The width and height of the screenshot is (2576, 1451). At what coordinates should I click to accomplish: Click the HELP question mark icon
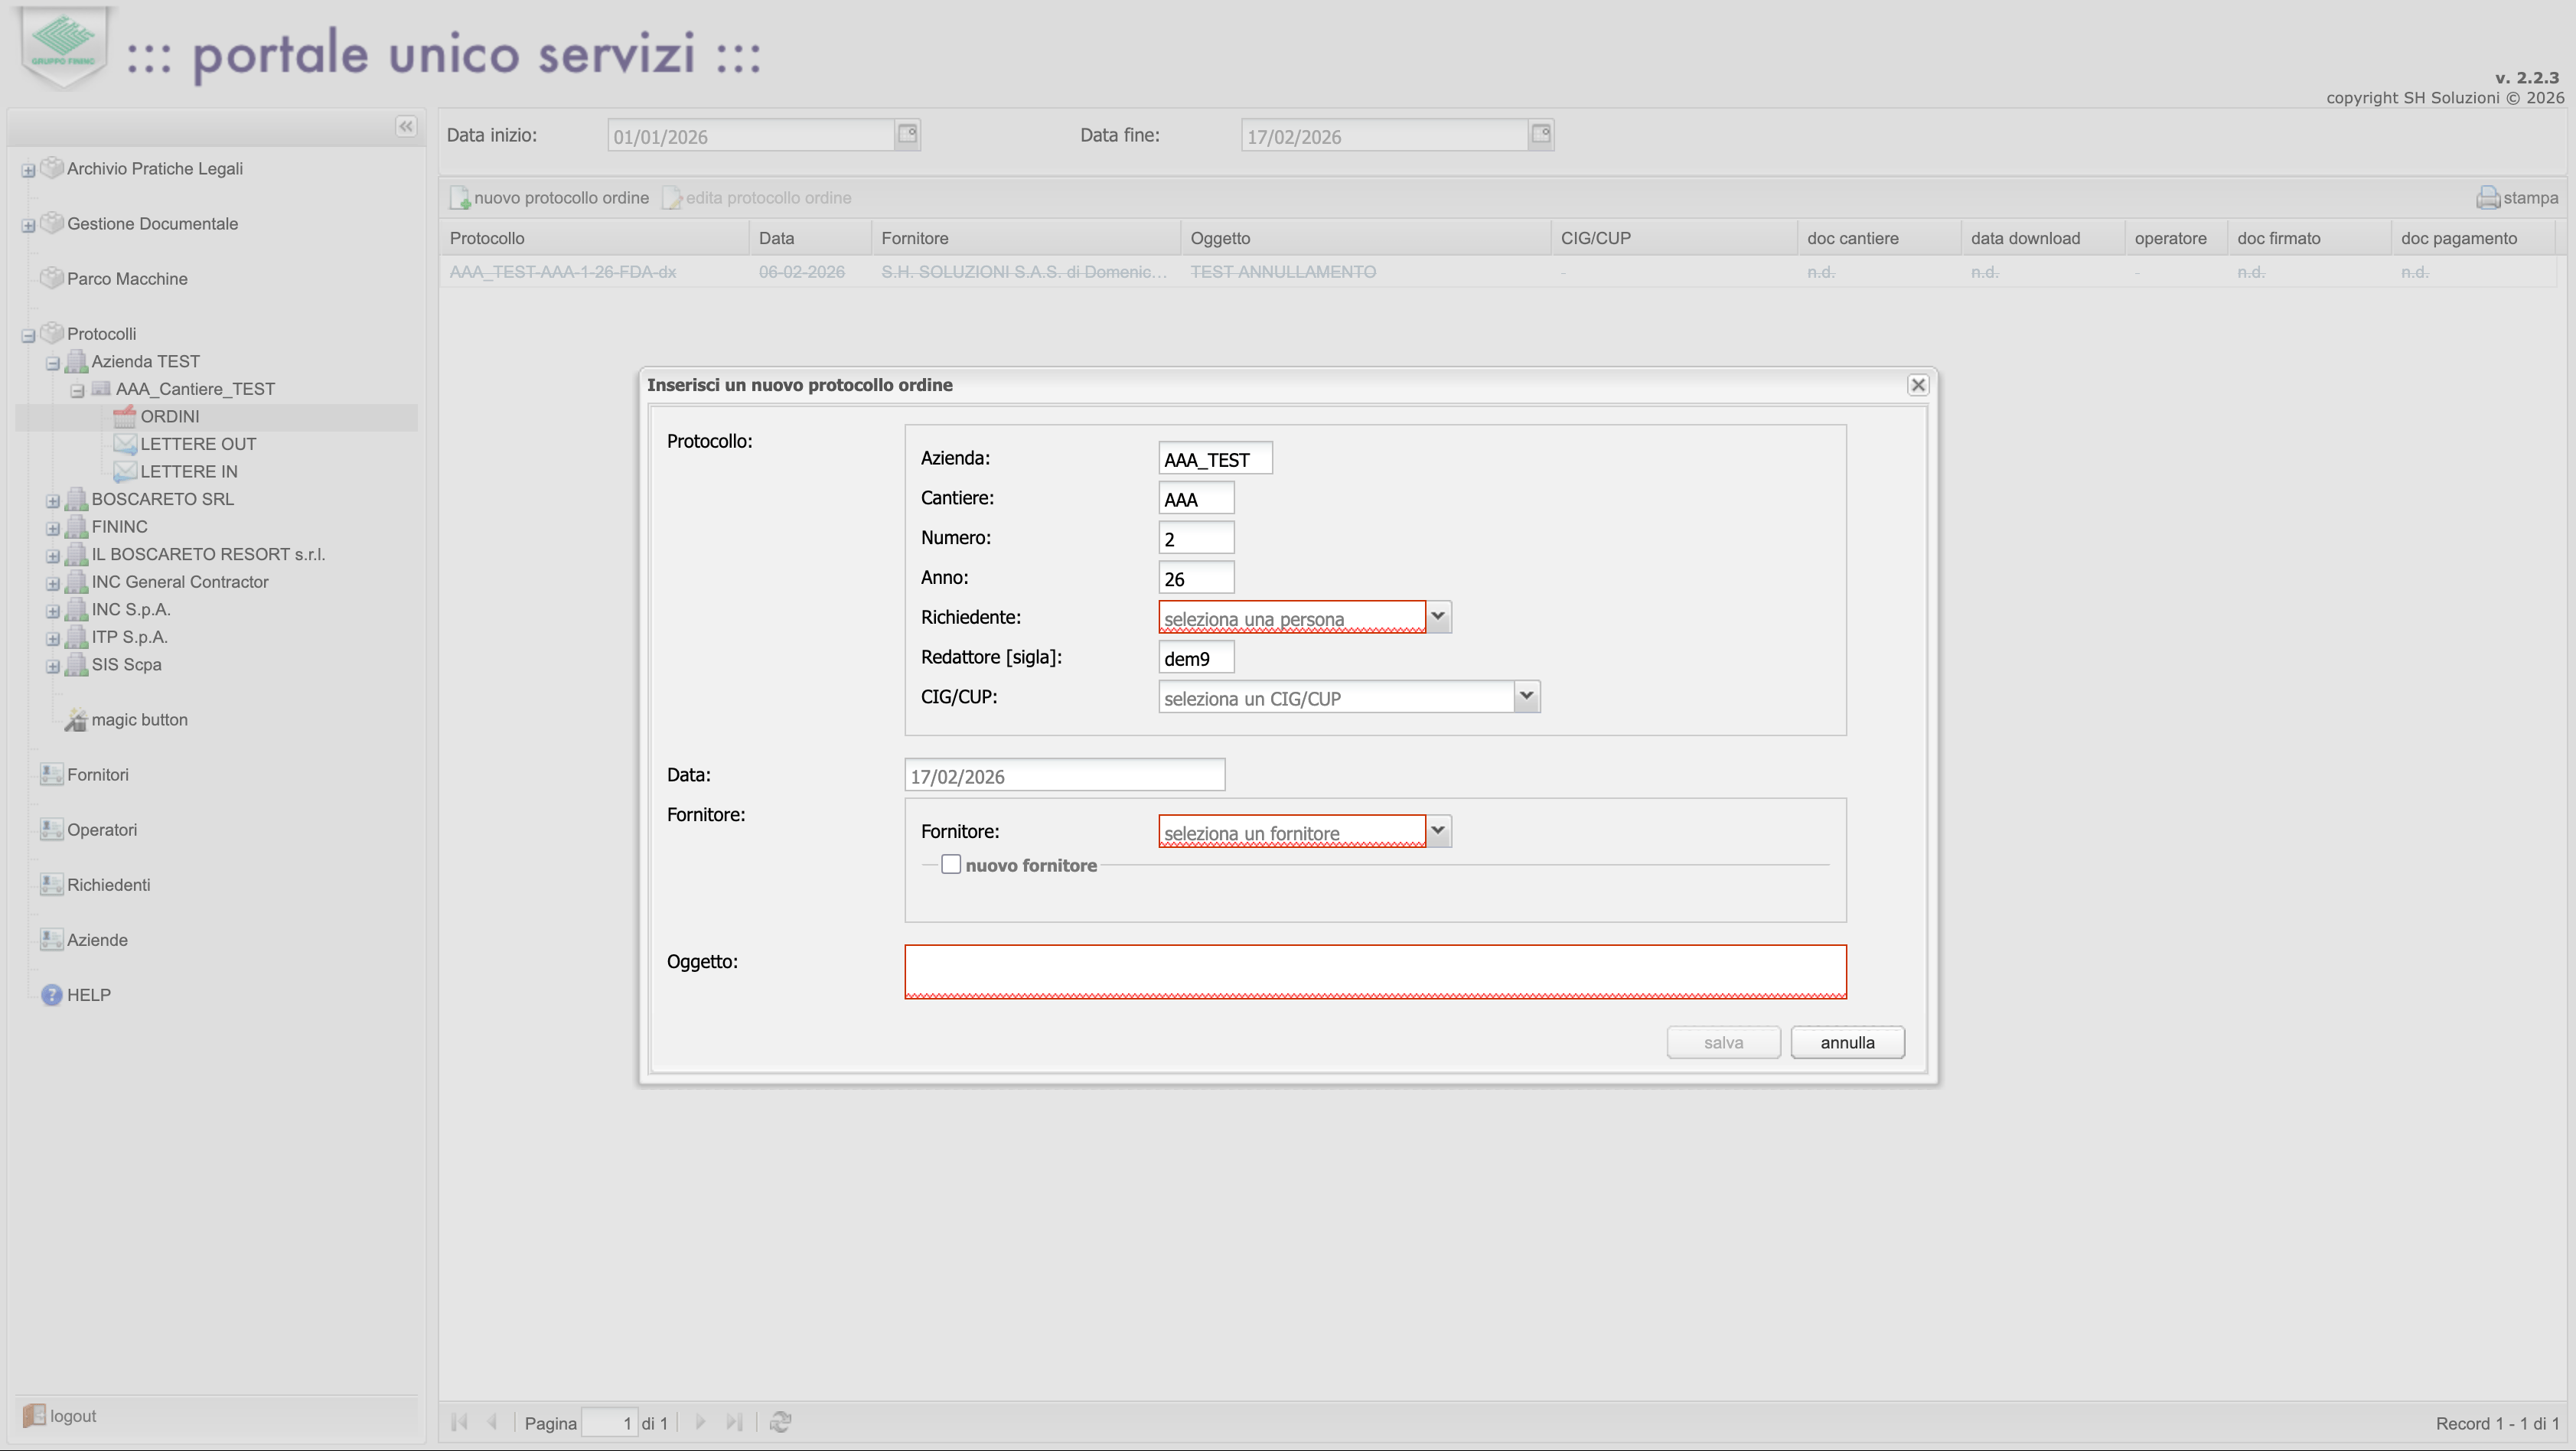click(52, 995)
